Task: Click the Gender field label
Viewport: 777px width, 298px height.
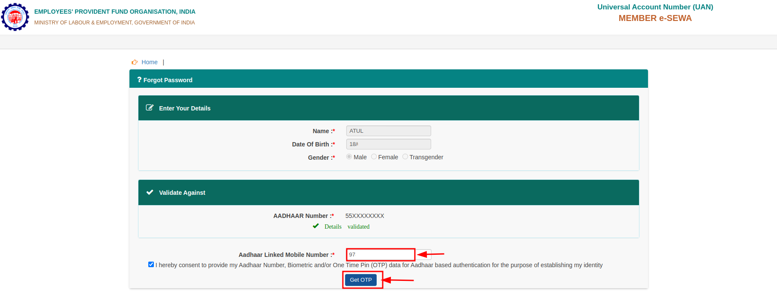Action: (321, 158)
